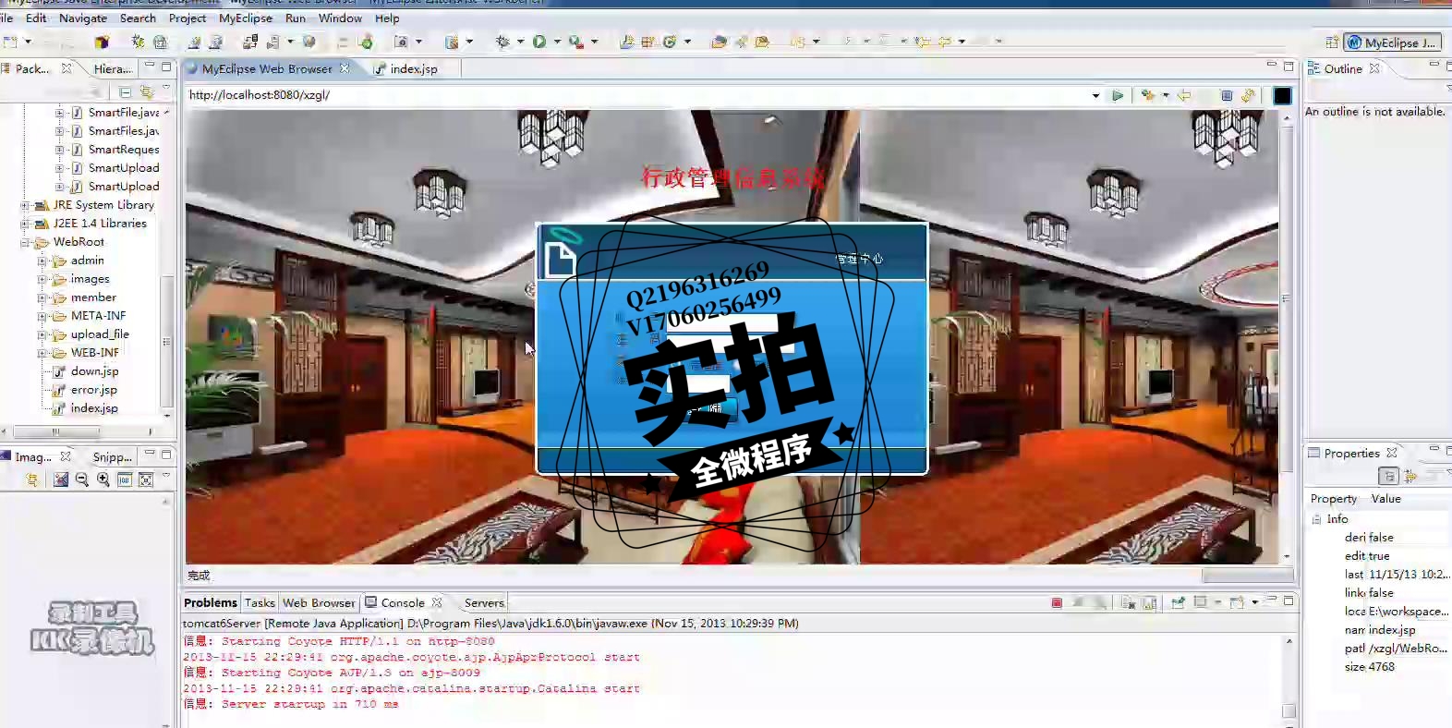Click the Debug bug icon in toolbar
Screen dimensions: 1452x728
(x=502, y=42)
